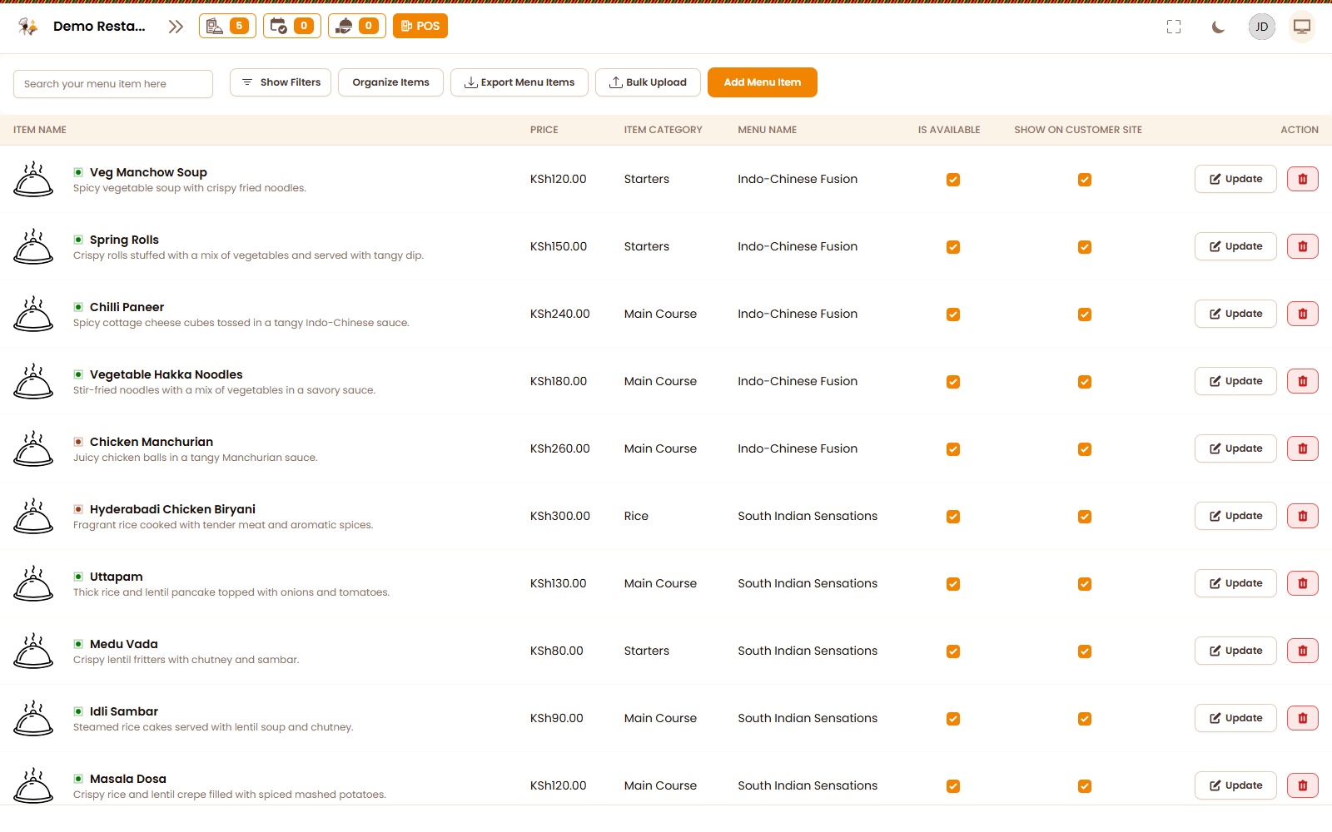Toggle fullscreen mode icon
The image size is (1332, 832).
click(1174, 27)
